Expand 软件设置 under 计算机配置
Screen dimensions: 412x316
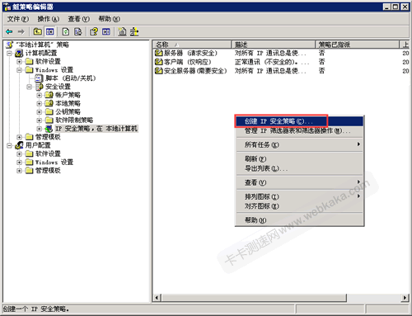19,61
